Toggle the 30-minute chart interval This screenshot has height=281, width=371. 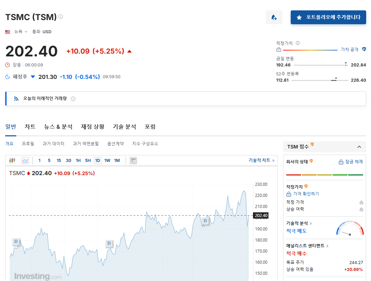tap(68, 160)
